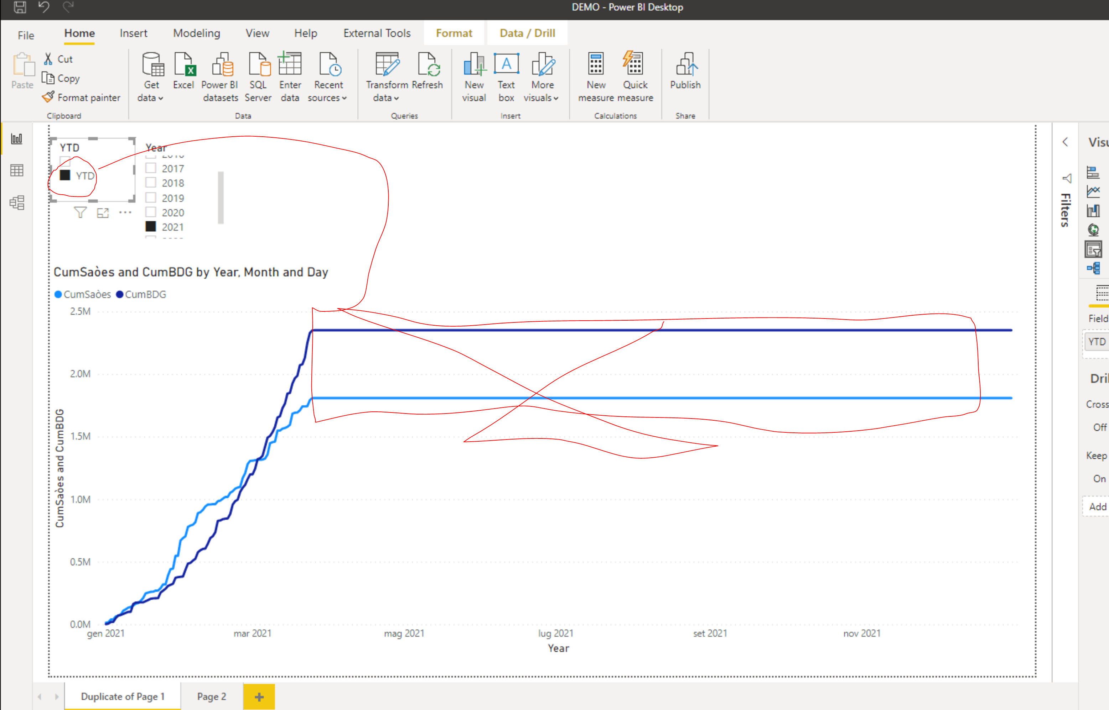Open the Get data dropdown
The height and width of the screenshot is (710, 1109).
pyautogui.click(x=151, y=77)
